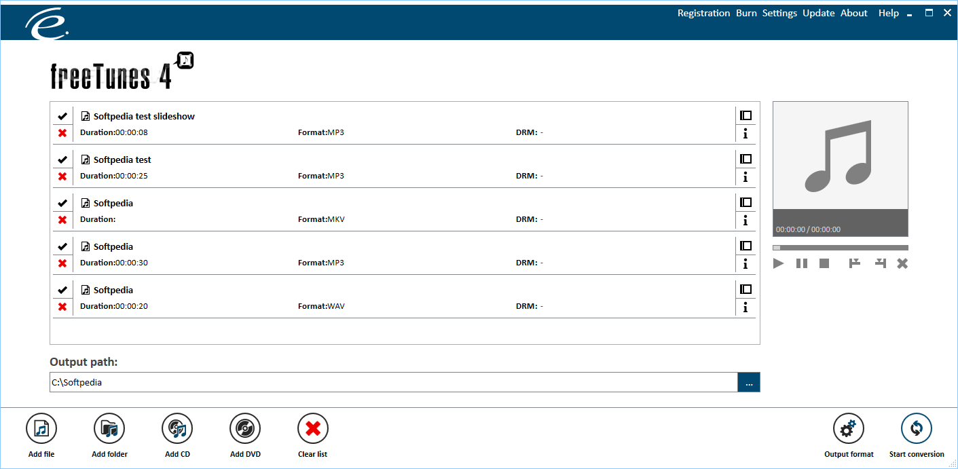Screen dimensions: 958x469
Task: Clear the file list
Action: [x=313, y=428]
